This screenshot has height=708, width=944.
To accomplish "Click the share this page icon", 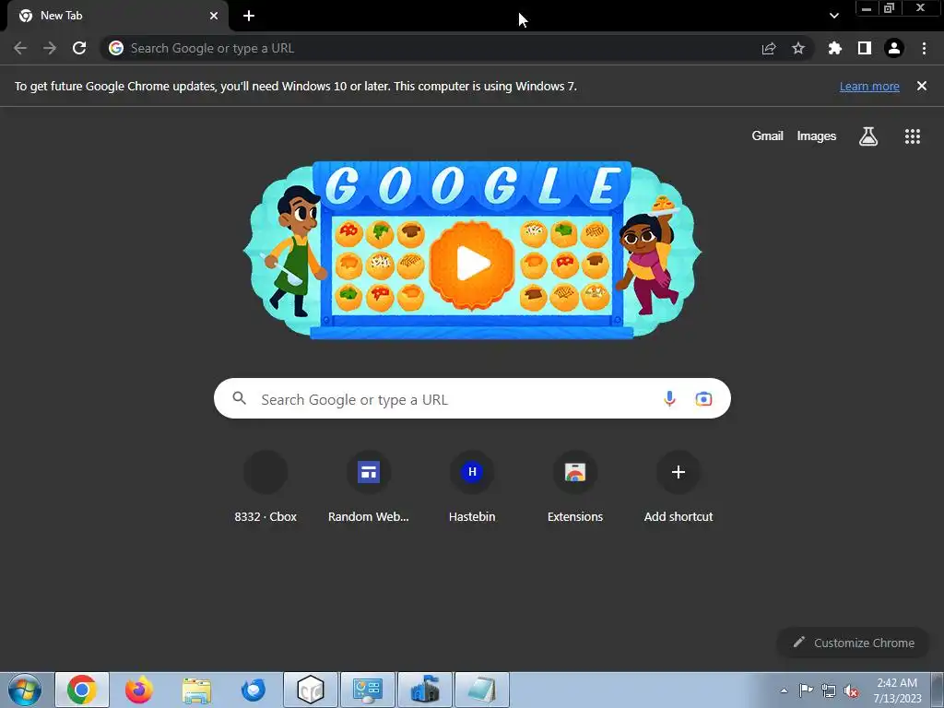I will point(769,48).
